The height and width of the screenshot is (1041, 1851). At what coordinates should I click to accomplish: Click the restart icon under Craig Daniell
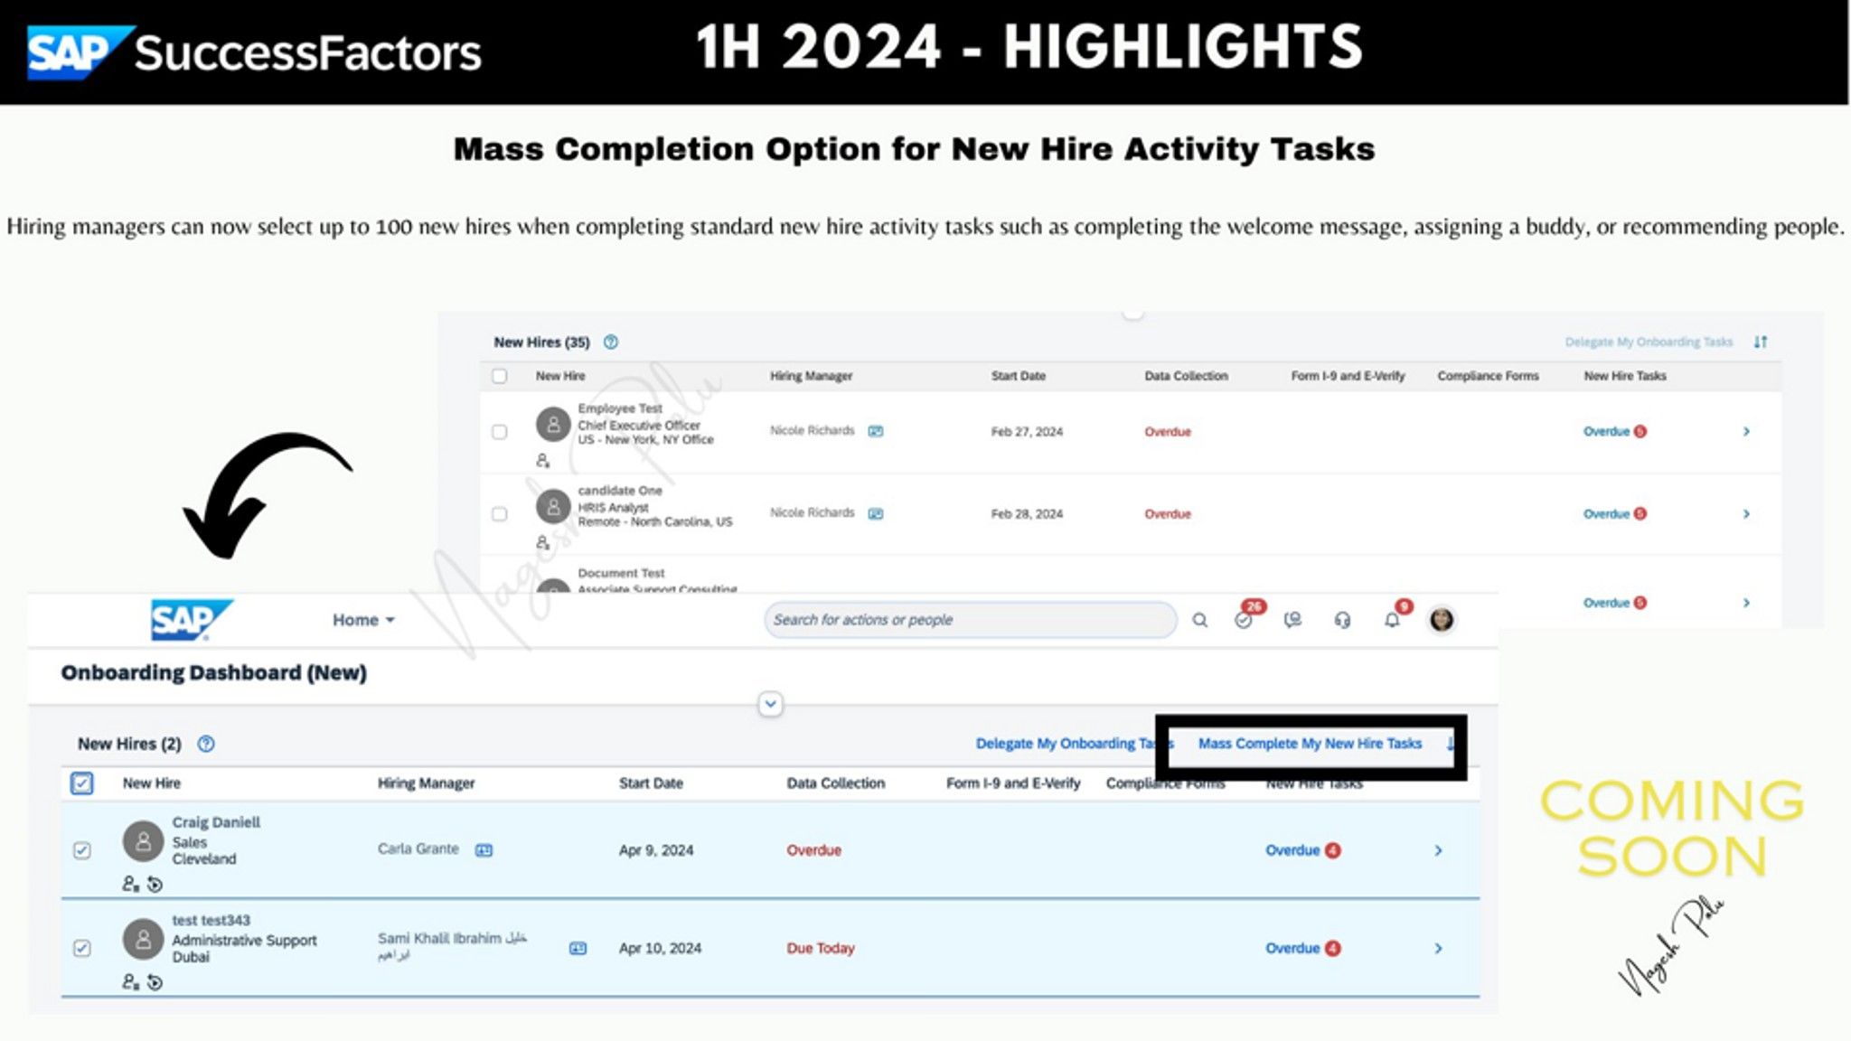tap(155, 885)
